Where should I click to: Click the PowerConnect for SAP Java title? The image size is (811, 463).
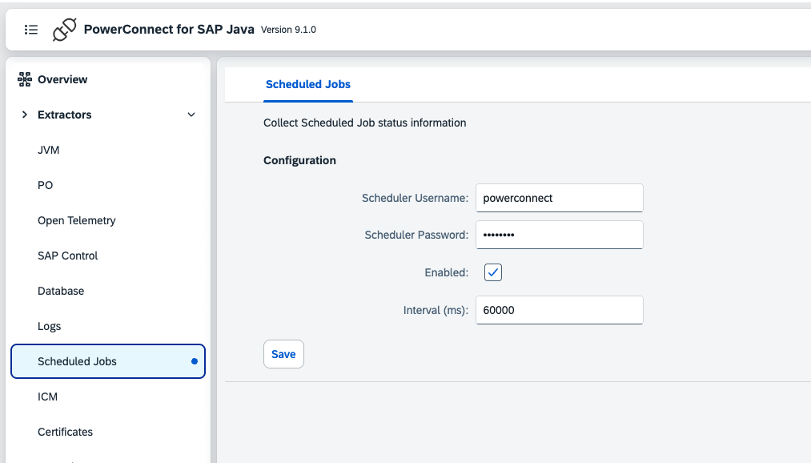coord(169,30)
